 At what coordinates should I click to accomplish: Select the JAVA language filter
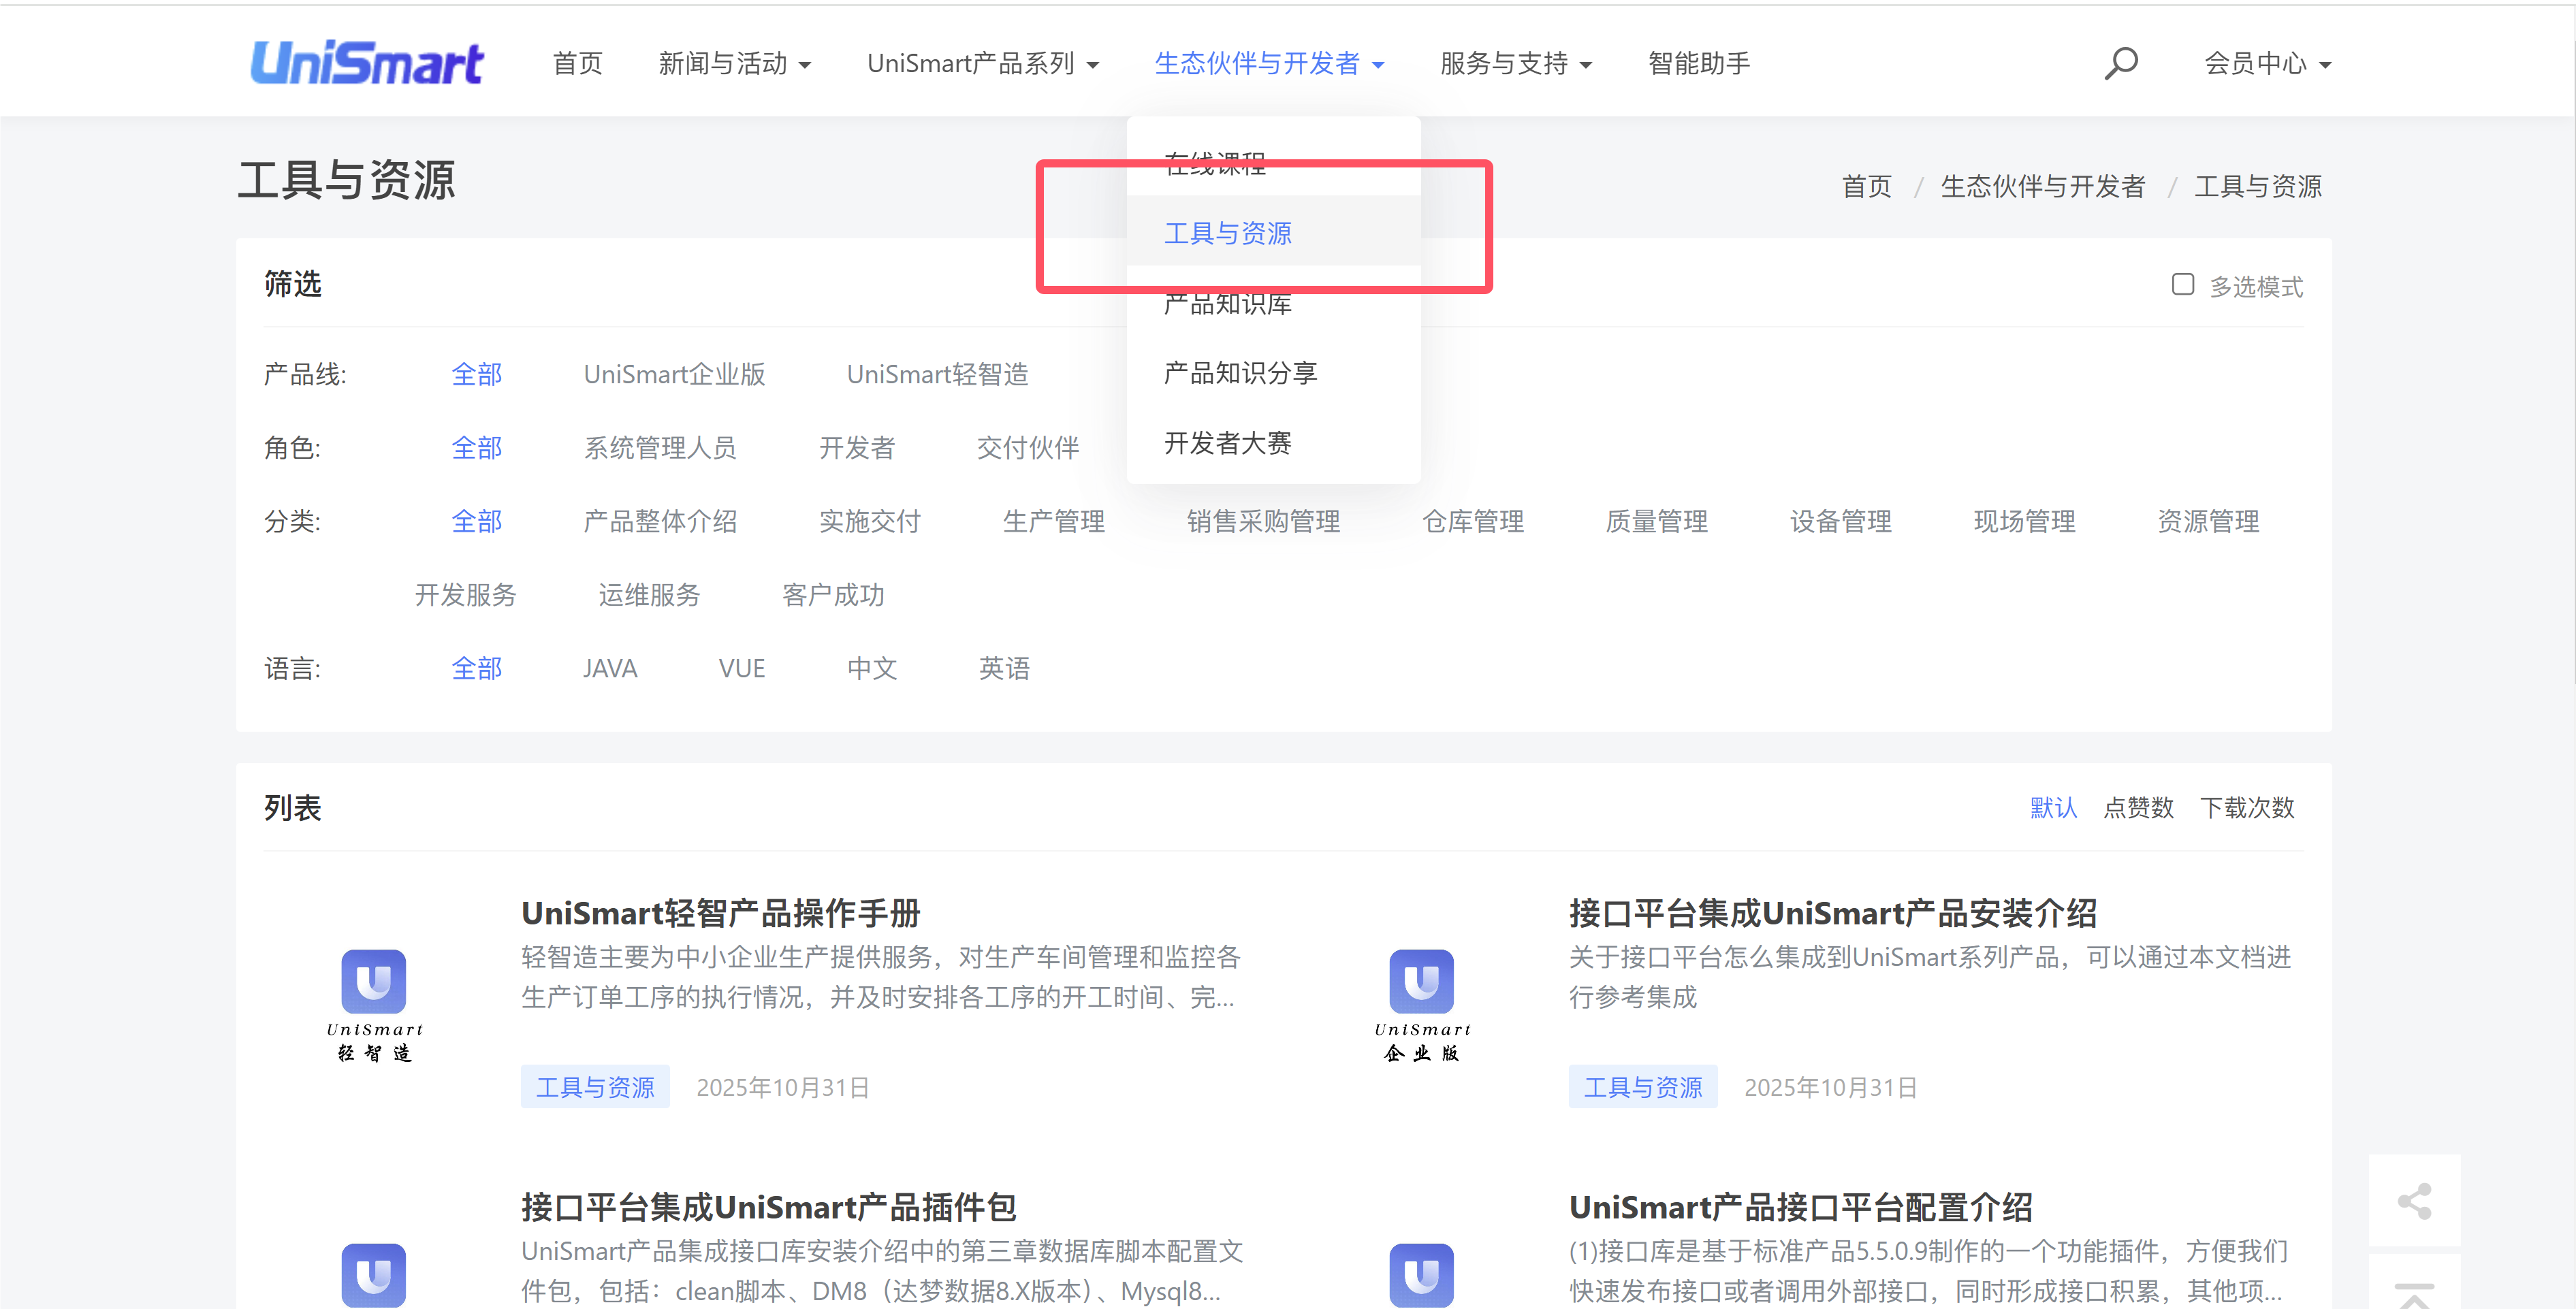[610, 668]
